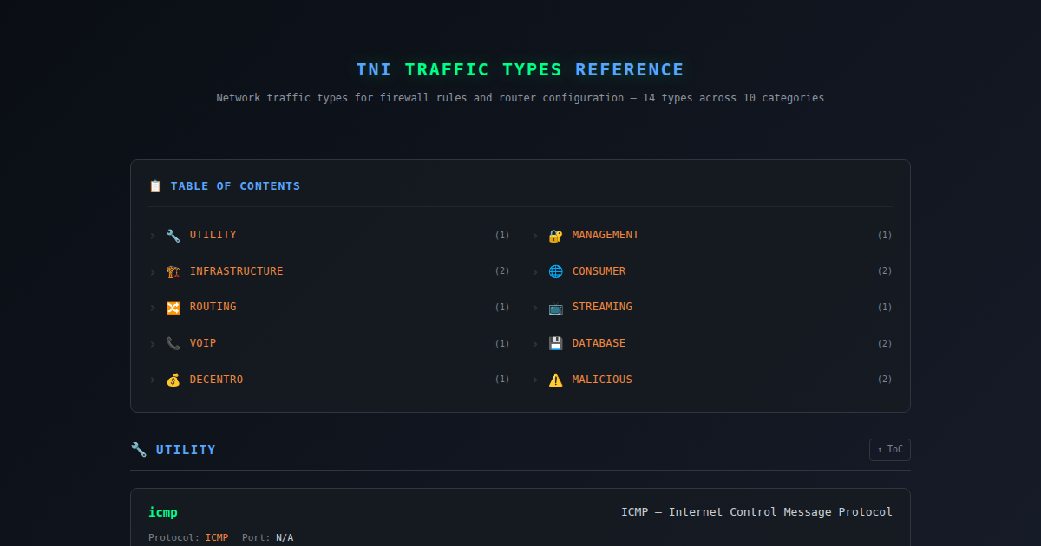This screenshot has width=1041, height=546.
Task: Expand the ROUTING chevron
Action: tap(153, 308)
